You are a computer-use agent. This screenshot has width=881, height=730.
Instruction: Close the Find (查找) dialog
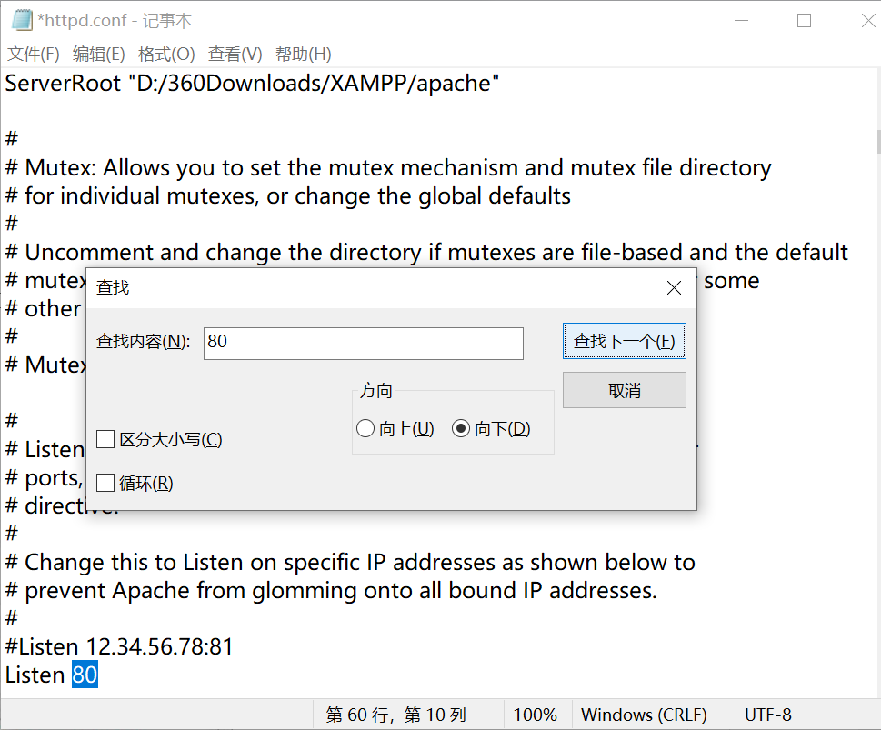point(674,287)
